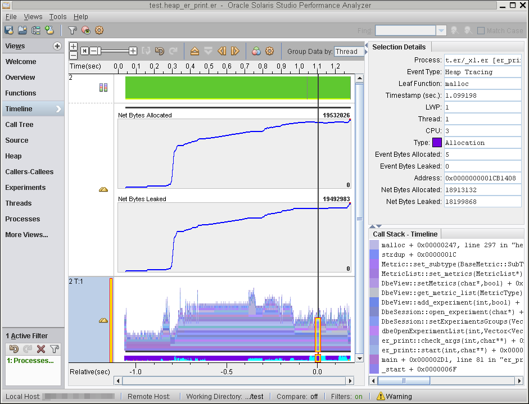
Task: Click the orange up-triangle toolbar icon
Action: [195, 51]
